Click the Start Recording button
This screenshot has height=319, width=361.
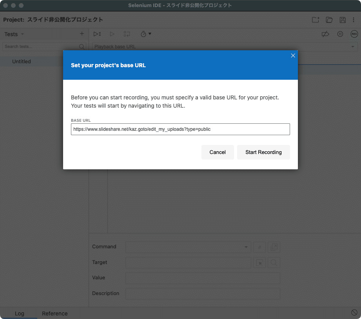(x=263, y=152)
